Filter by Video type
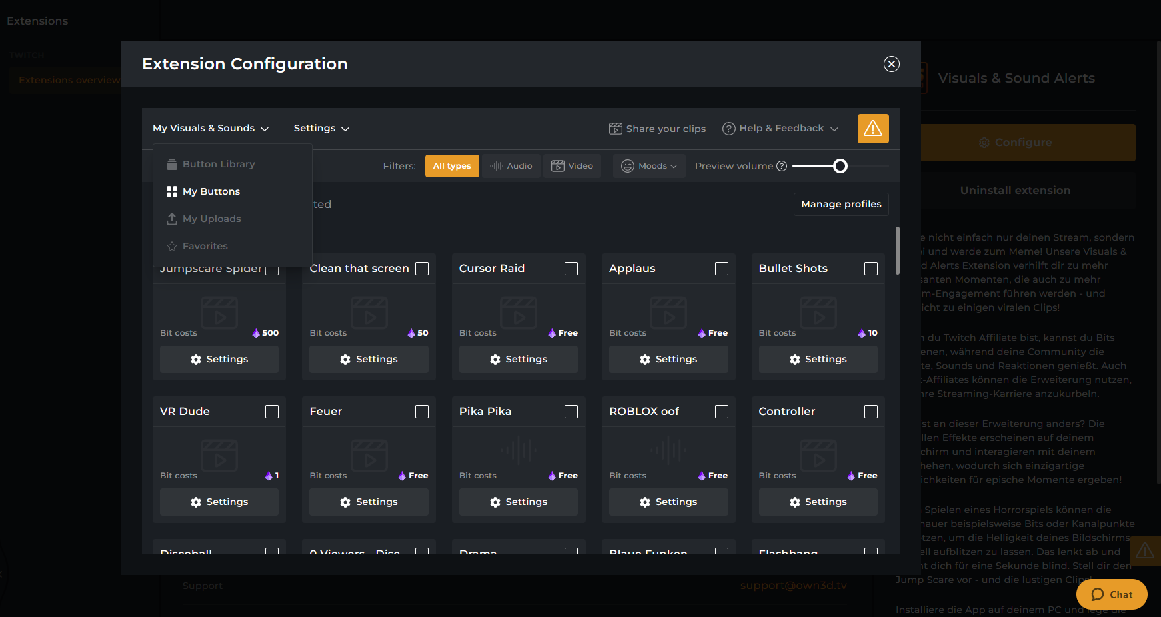 (x=572, y=166)
